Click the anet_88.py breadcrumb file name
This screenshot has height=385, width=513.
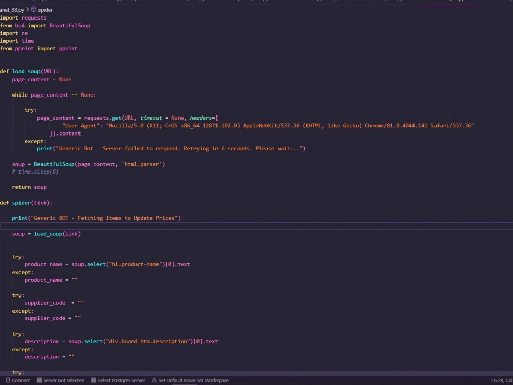coord(12,10)
